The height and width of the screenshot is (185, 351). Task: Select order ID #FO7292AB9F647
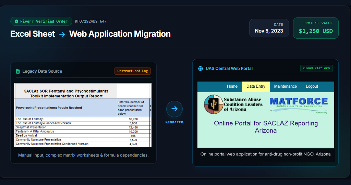(90, 21)
